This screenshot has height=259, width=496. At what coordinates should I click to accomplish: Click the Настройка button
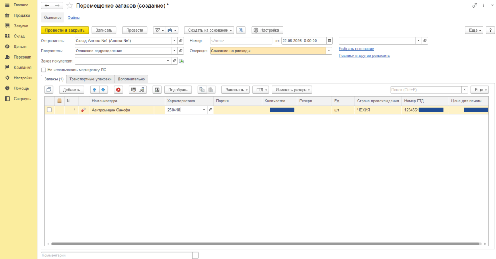[x=267, y=30]
